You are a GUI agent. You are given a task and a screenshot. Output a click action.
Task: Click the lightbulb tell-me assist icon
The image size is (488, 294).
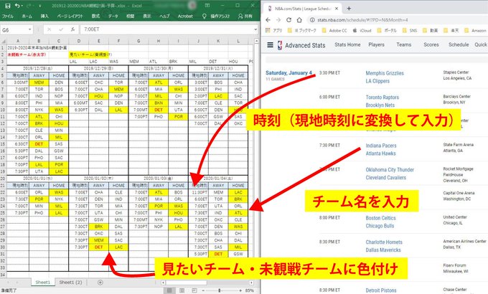click(204, 16)
